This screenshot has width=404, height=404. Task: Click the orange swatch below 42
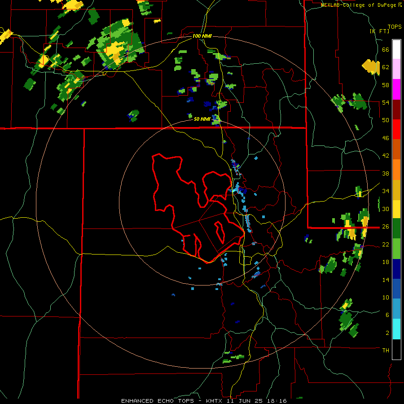(396, 170)
